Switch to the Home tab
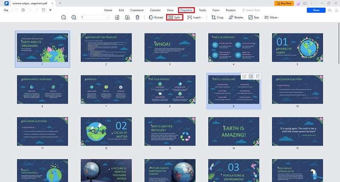This screenshot has height=182, width=340. click(x=108, y=10)
